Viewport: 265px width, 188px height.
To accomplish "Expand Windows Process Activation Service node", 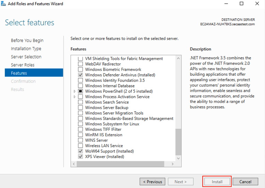I will [75, 97].
